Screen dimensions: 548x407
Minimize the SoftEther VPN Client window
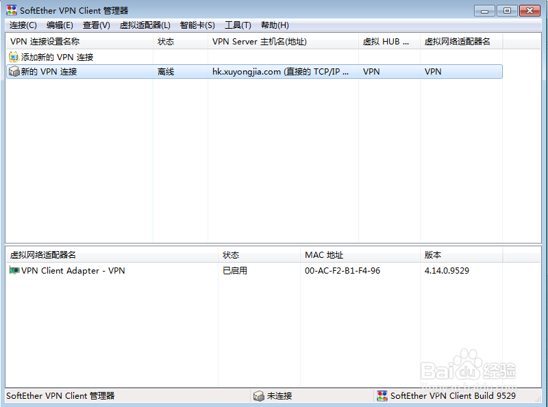484,11
